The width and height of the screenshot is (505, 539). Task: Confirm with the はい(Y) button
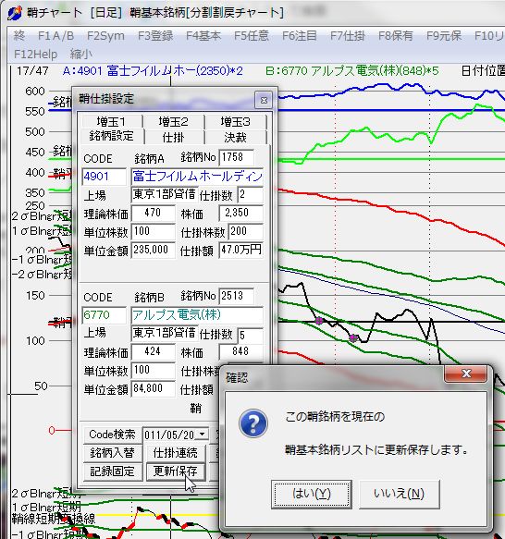[312, 494]
